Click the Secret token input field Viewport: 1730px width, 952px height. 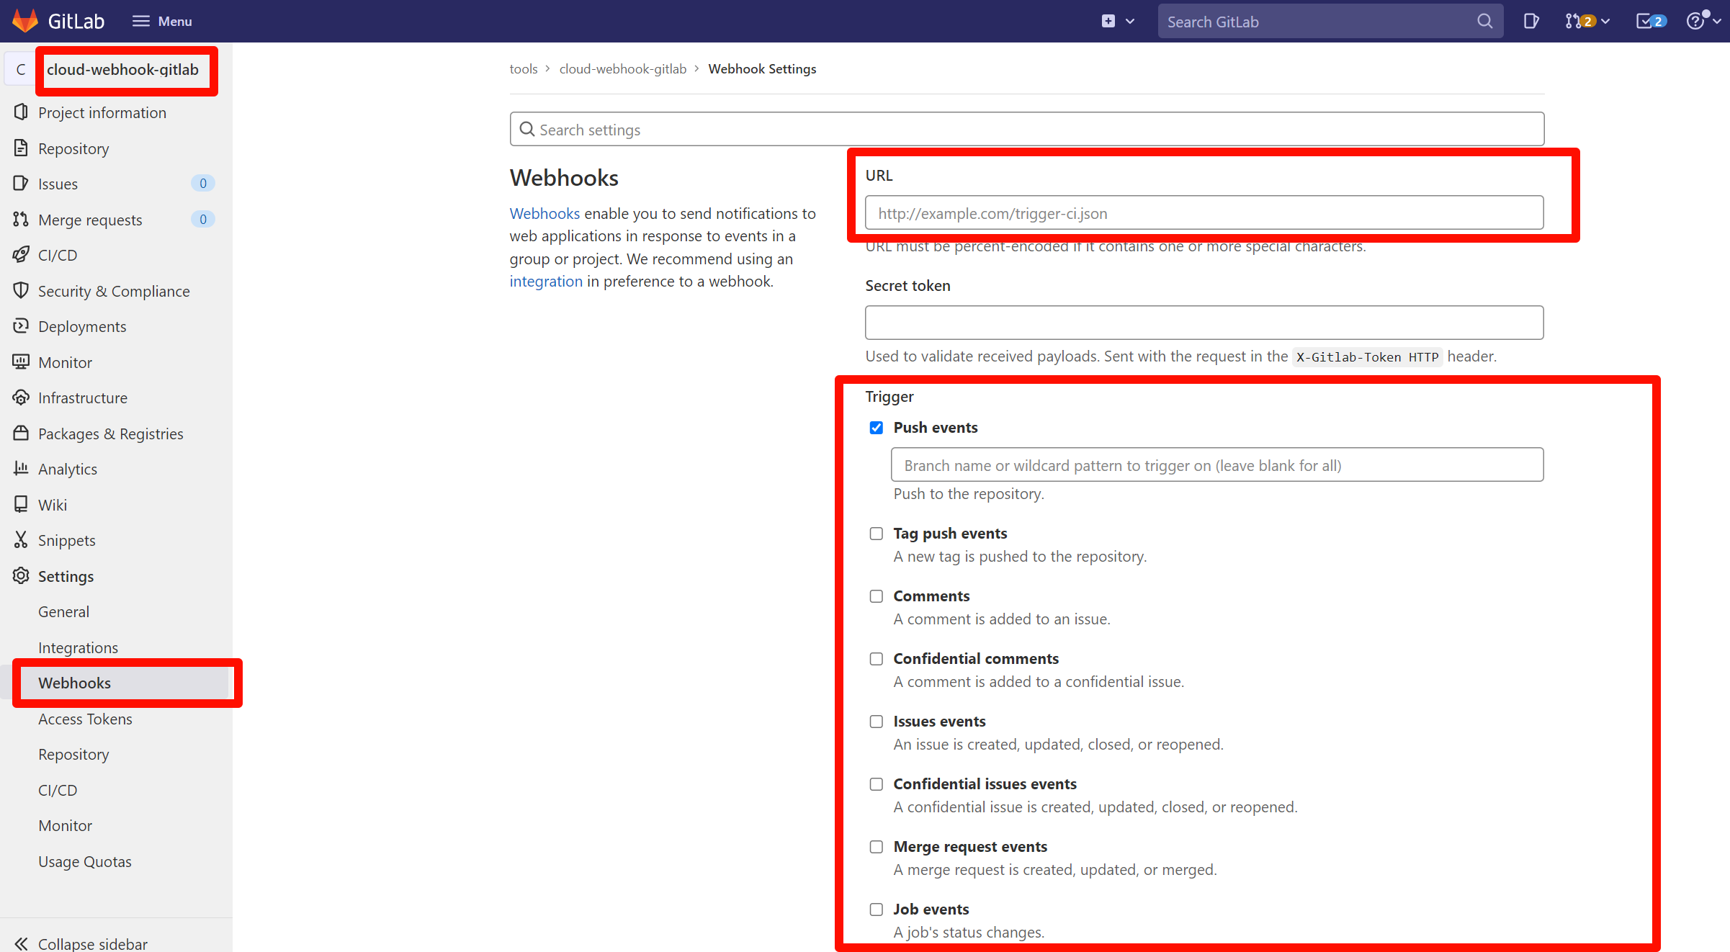coord(1204,323)
